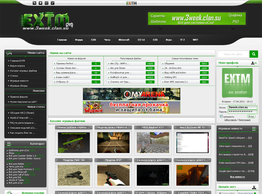Click the star favorites icon in top bar
262x194 pixels.
41,3
